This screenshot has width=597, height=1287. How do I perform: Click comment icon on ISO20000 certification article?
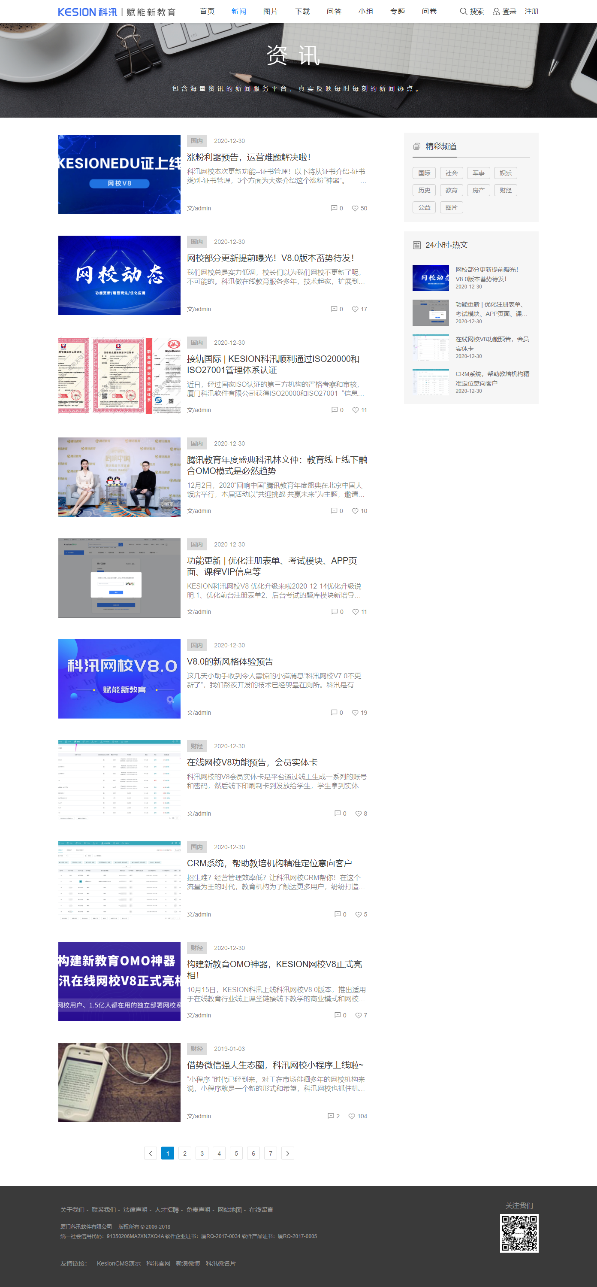pos(335,410)
